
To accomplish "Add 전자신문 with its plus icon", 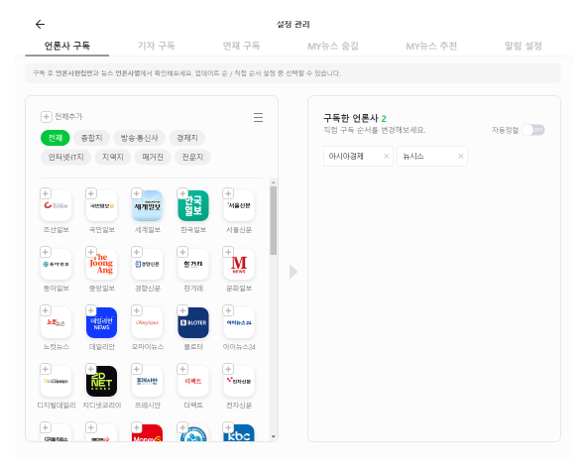I will [228, 369].
